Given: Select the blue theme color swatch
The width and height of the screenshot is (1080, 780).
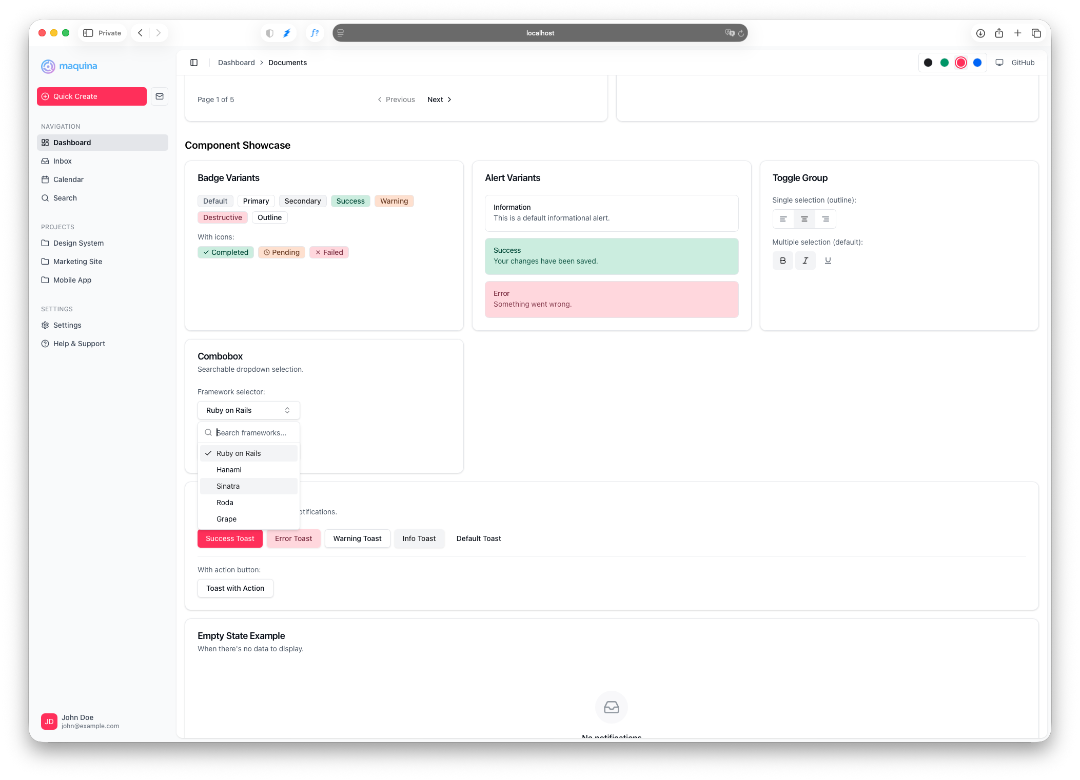Looking at the screenshot, I should [977, 62].
